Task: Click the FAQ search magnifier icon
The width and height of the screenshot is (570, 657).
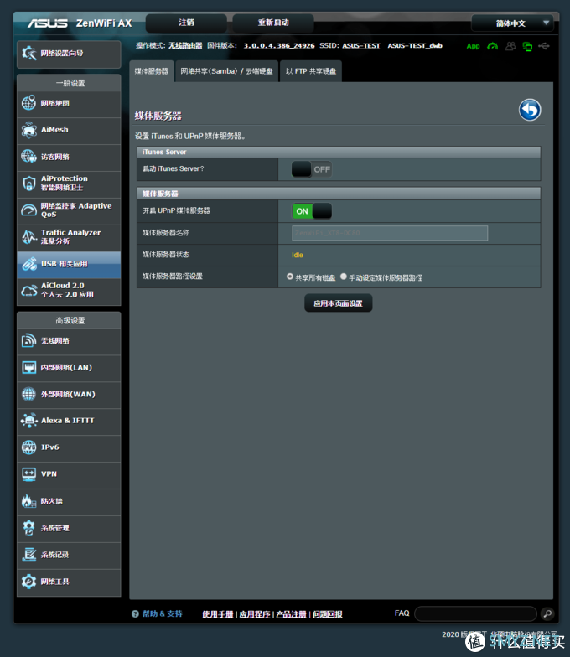Action: point(547,613)
